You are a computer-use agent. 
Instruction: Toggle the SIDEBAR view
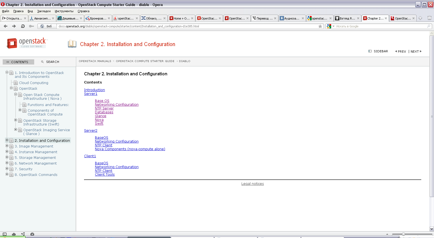pyautogui.click(x=378, y=51)
